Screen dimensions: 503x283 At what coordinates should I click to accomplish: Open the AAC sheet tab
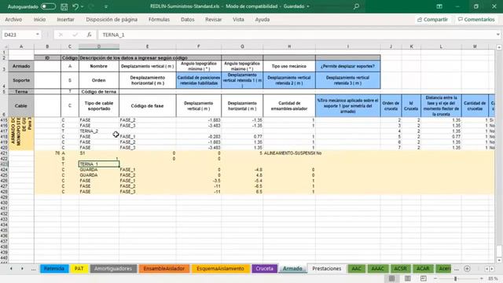[x=356, y=269]
